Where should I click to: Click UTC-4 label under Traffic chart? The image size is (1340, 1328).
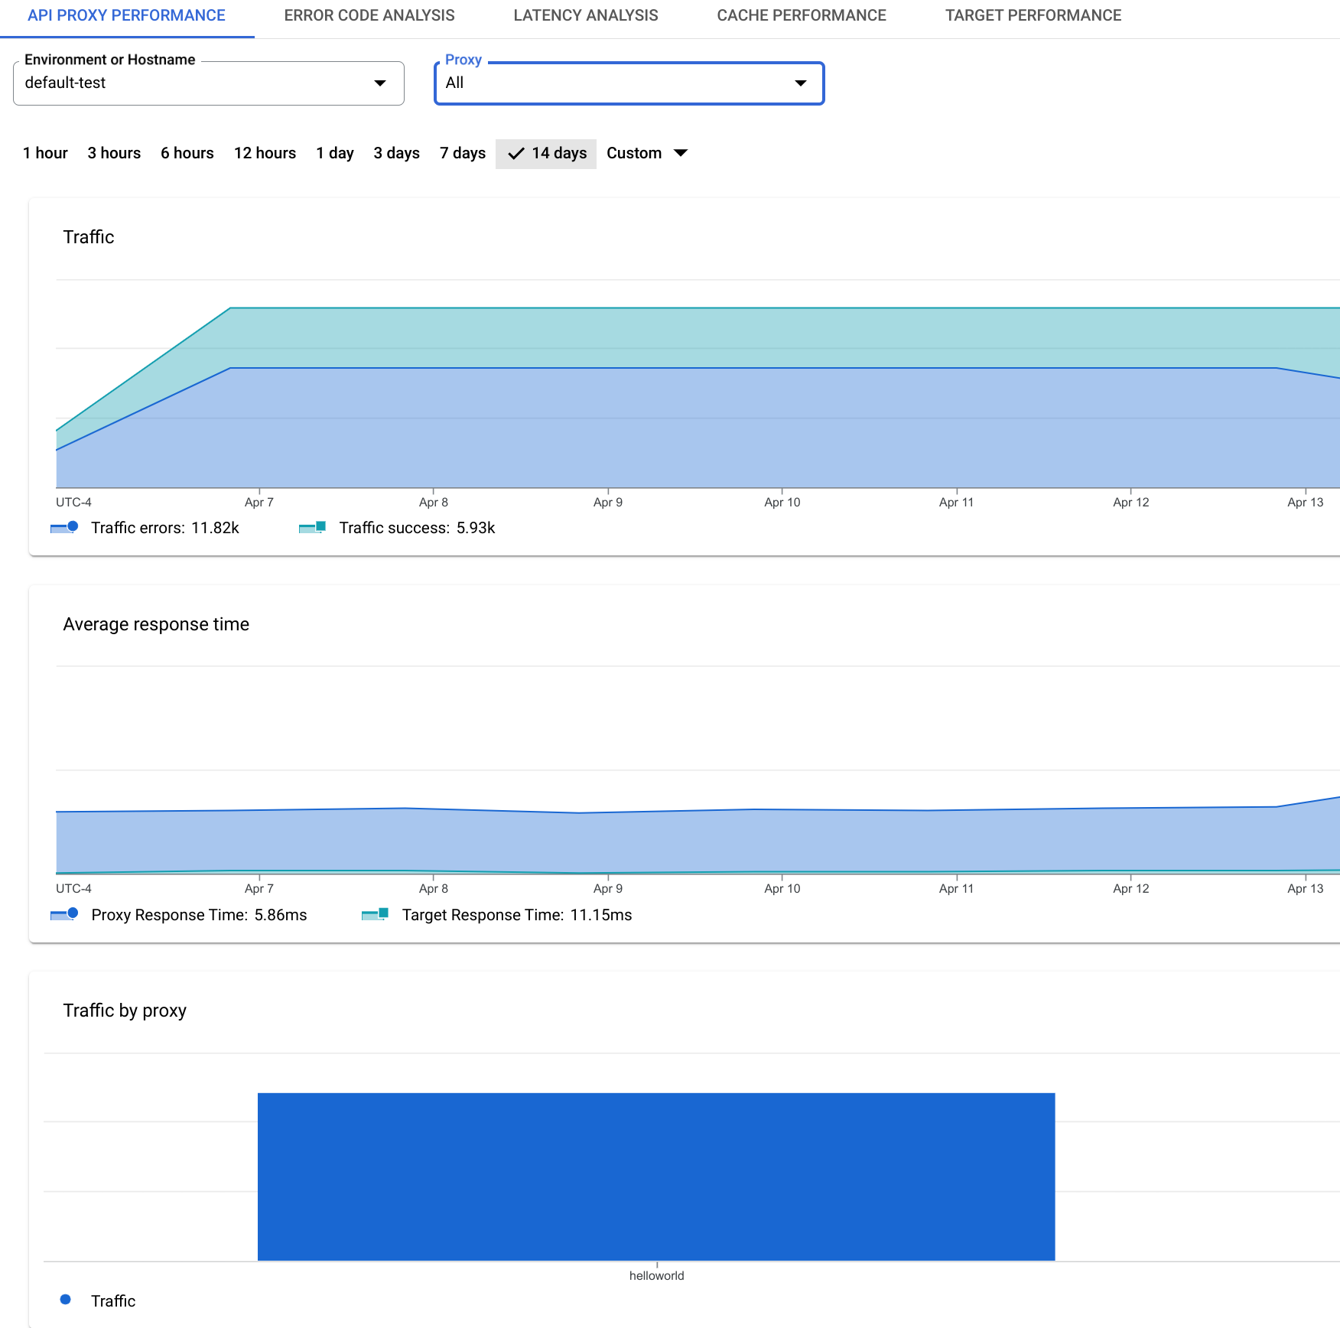pos(73,502)
